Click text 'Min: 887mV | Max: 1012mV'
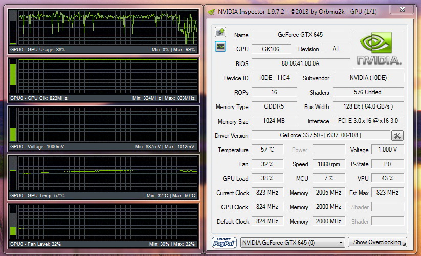The height and width of the screenshot is (256, 421). tap(165, 146)
